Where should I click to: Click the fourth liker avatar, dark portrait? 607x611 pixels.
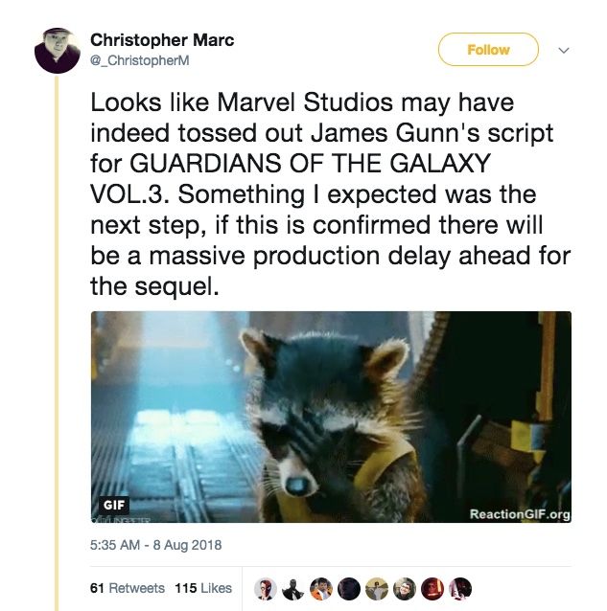[x=349, y=588]
